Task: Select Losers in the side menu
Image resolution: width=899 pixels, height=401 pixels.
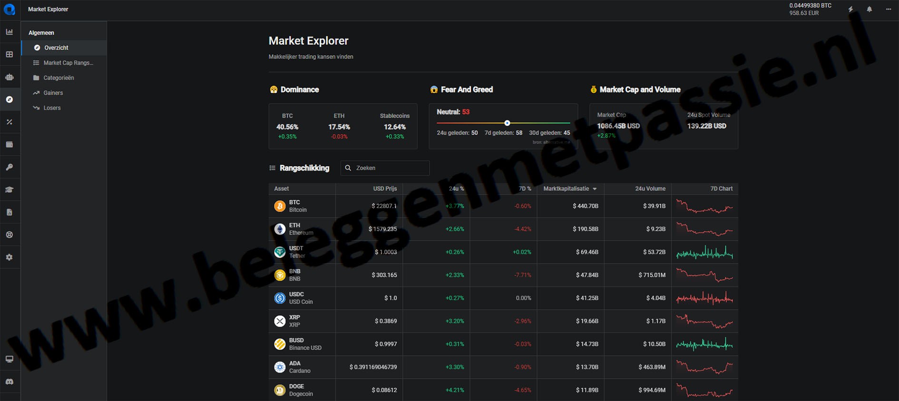Action: click(52, 108)
